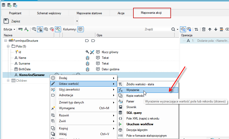Click the add record icon with green plus
The height and width of the screenshot is (139, 229).
[20, 29]
